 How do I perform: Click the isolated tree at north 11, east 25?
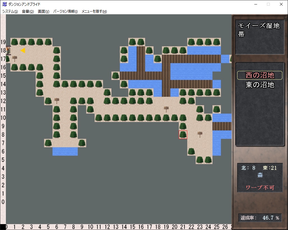217,109
